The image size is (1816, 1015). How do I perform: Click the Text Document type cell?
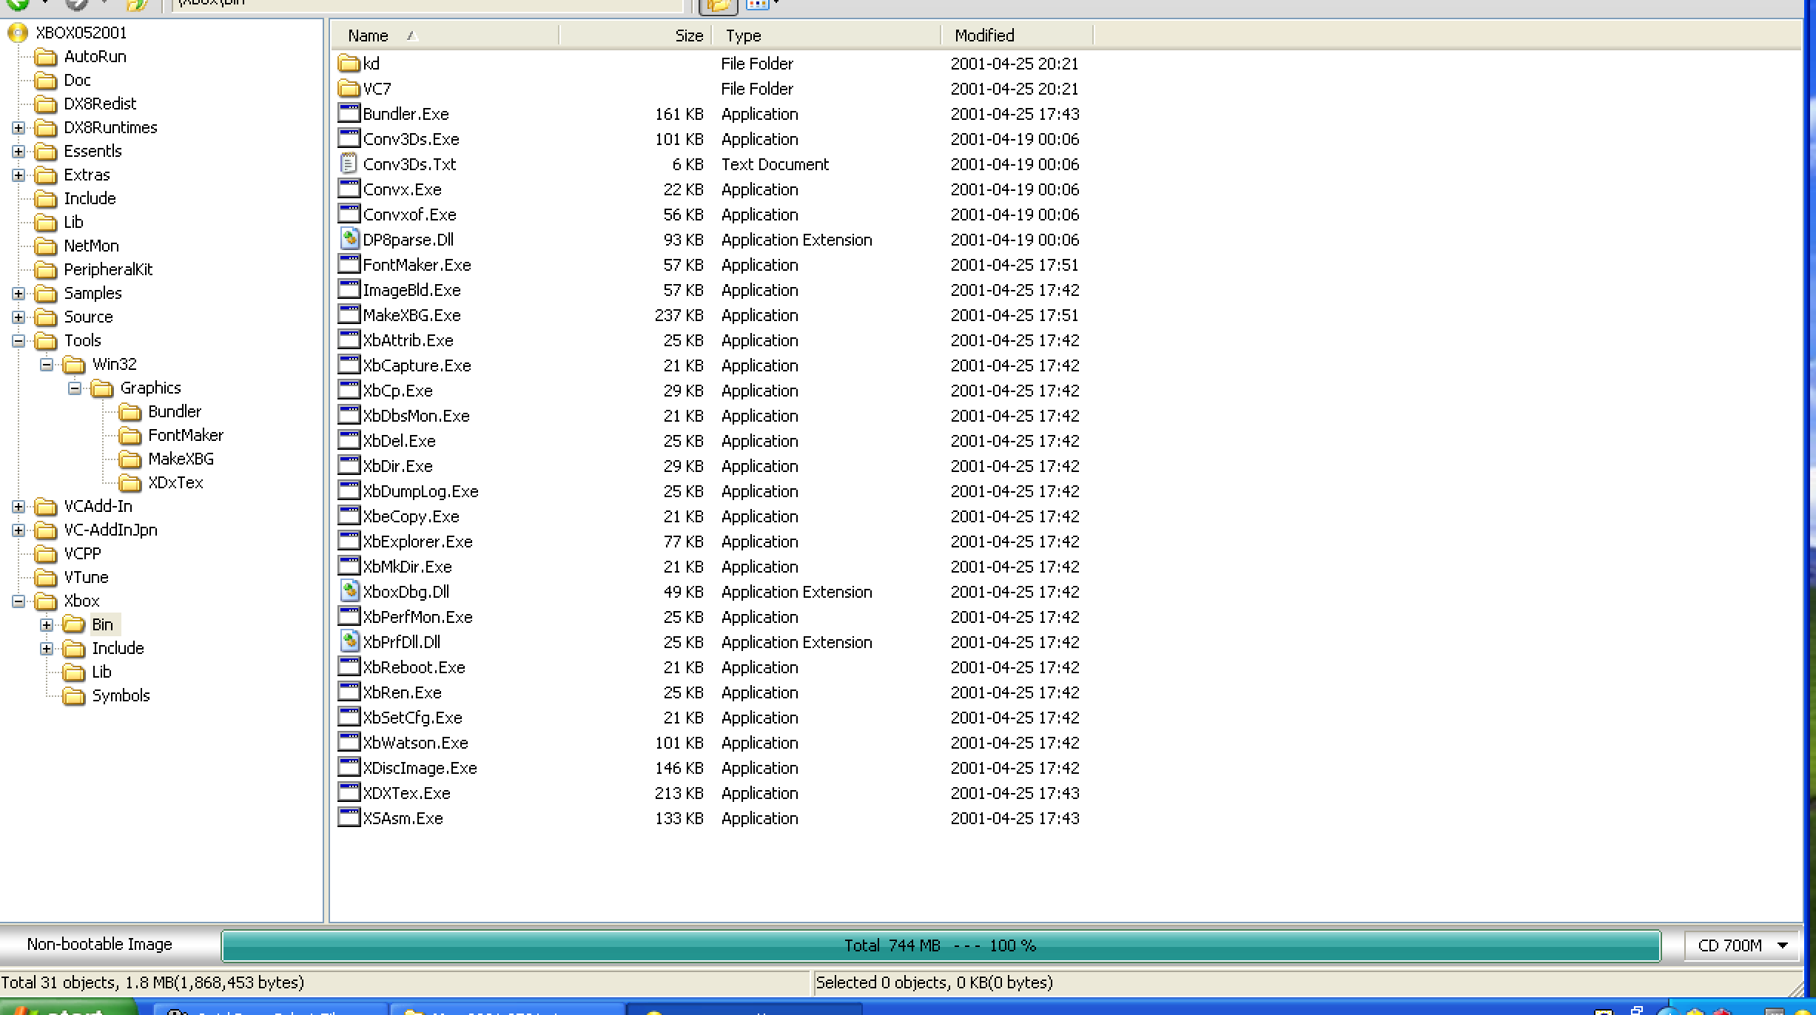coord(775,164)
